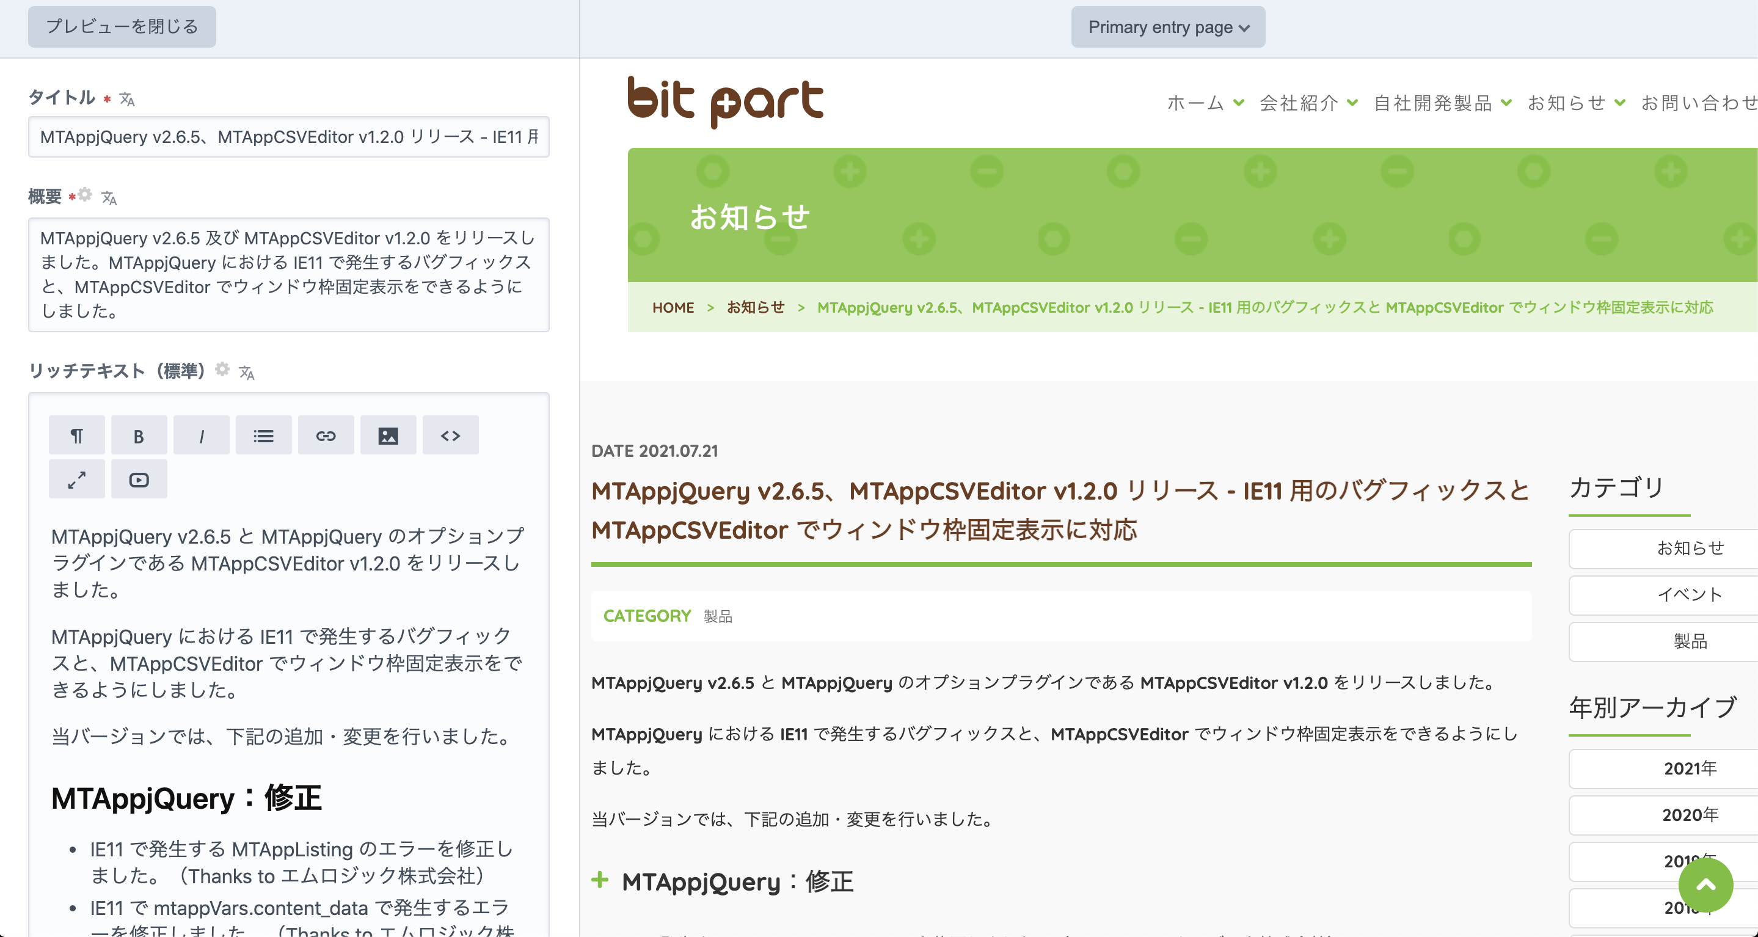1758x937 pixels.
Task: Open settings gear beside リッチテキスト label
Action: 222,369
